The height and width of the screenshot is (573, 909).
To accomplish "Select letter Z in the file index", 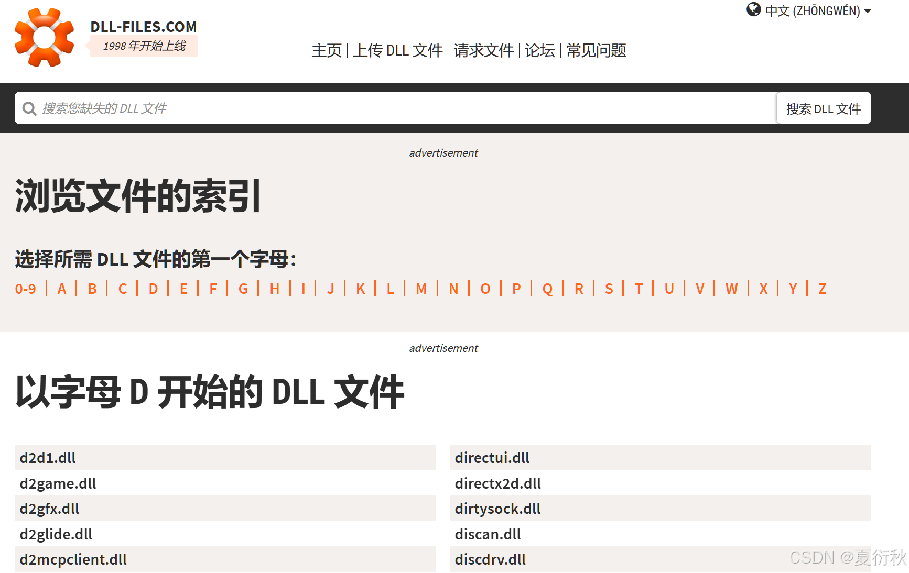I will point(822,289).
